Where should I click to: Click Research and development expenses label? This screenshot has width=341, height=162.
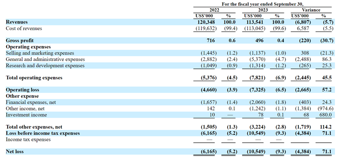coord(45,65)
